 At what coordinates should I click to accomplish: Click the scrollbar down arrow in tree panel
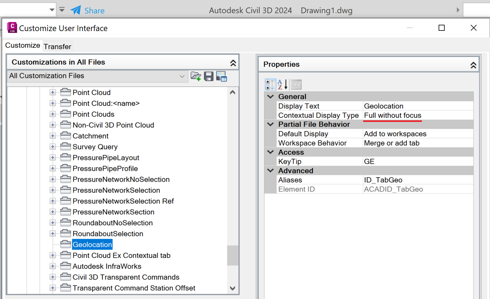coord(233,288)
